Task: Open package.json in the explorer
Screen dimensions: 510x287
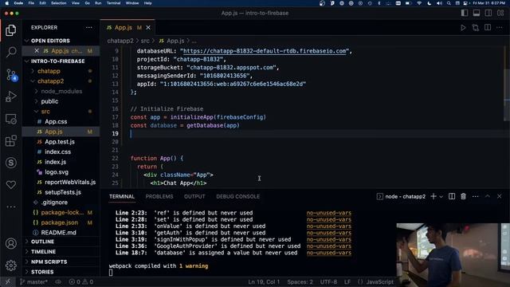Action: click(x=60, y=222)
